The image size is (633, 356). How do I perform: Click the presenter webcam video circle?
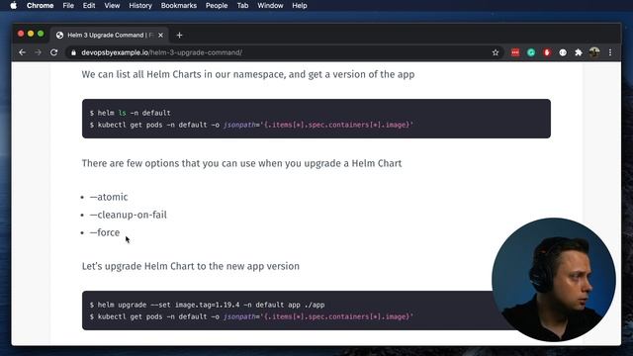[554, 280]
